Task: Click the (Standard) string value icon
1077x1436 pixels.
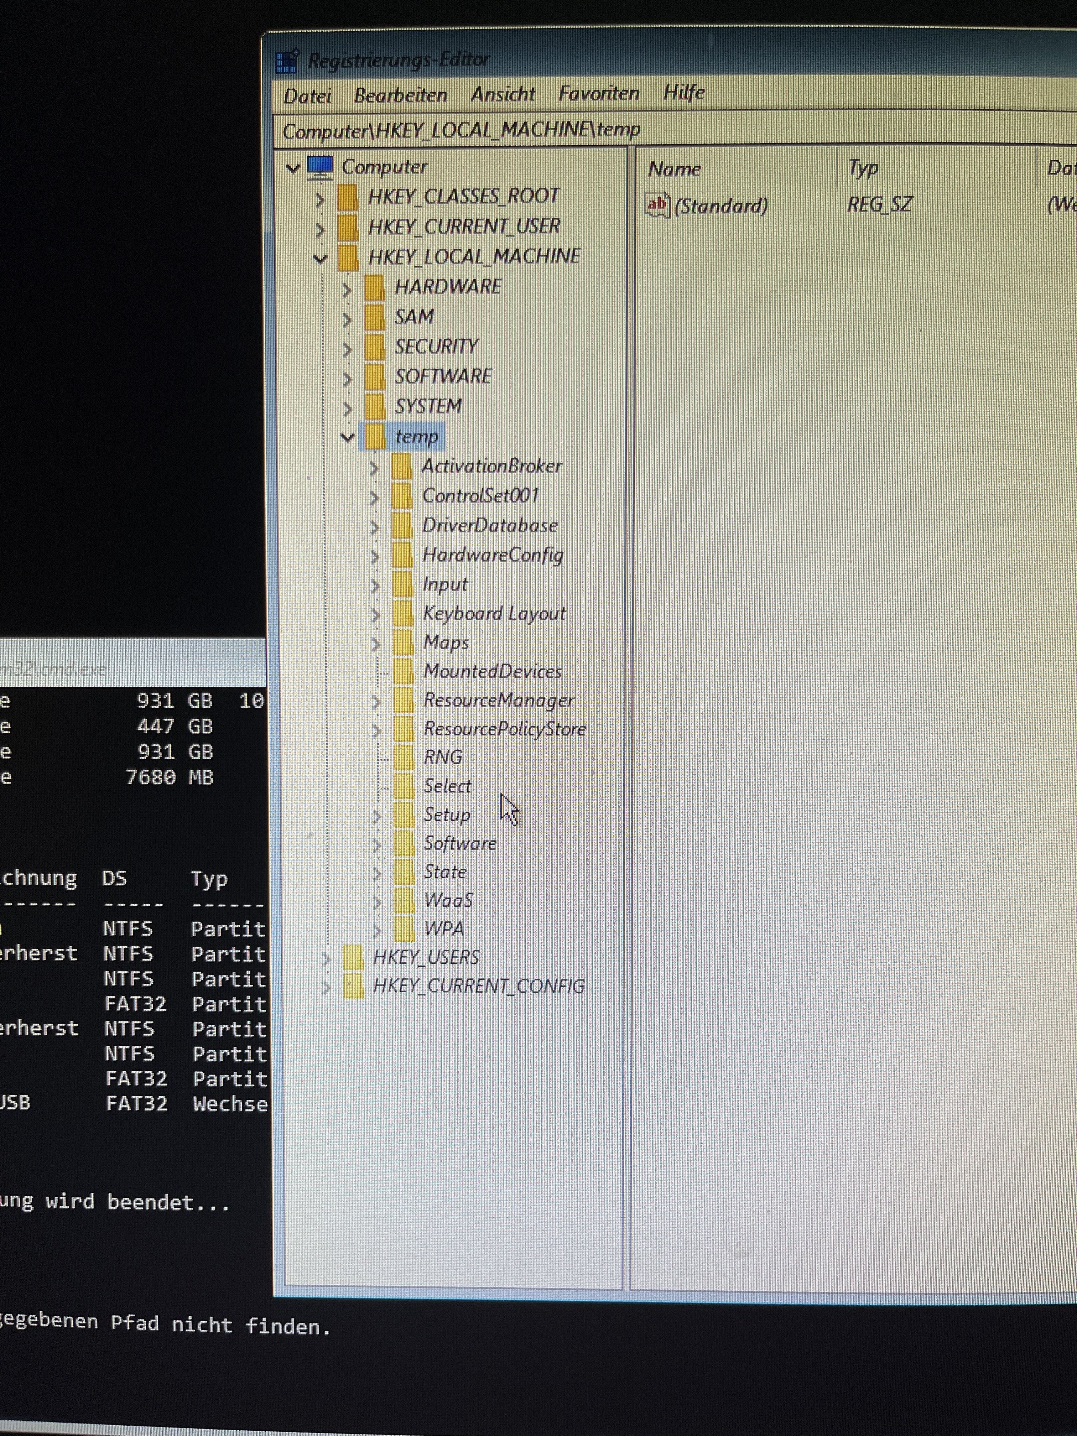Action: [x=657, y=206]
